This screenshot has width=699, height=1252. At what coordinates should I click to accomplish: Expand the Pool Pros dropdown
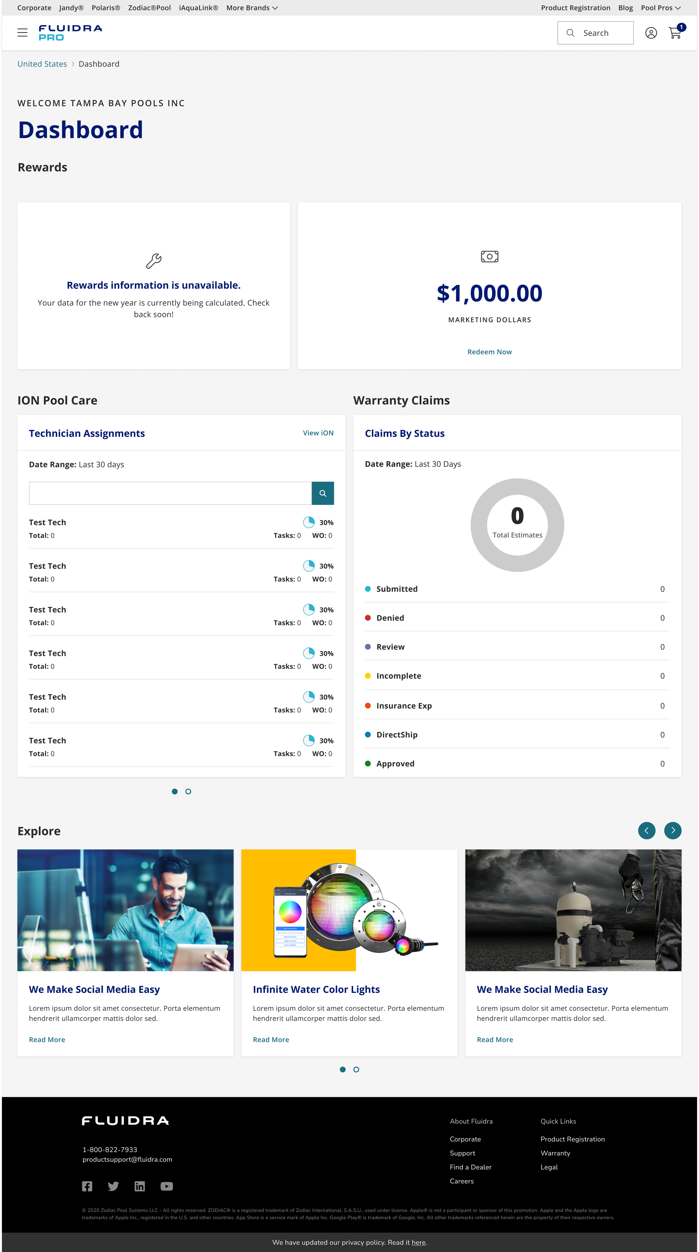[x=660, y=8]
